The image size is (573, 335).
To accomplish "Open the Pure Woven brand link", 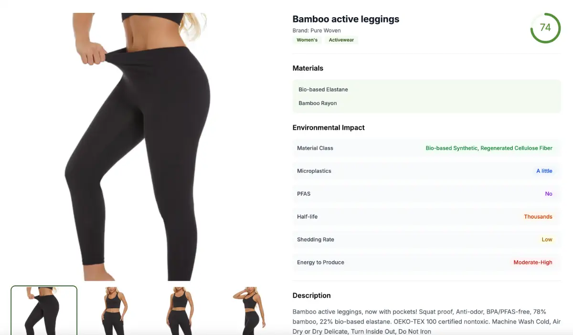I will tap(326, 31).
